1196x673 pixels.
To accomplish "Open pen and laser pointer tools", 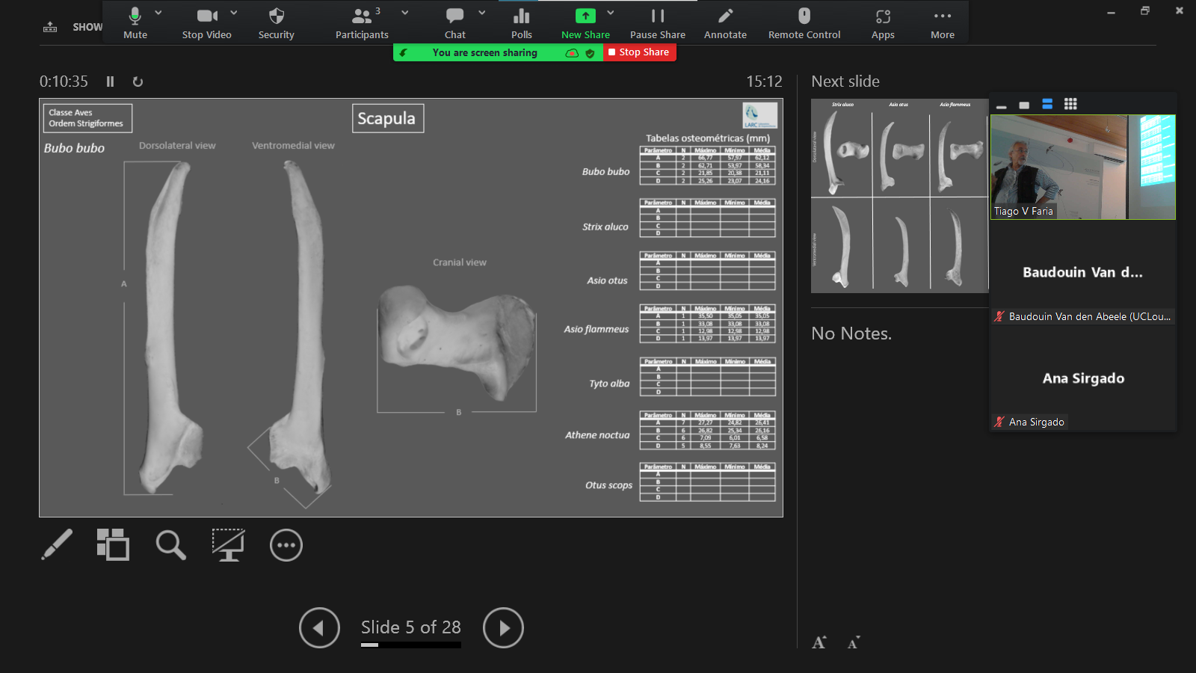I will [x=57, y=545].
